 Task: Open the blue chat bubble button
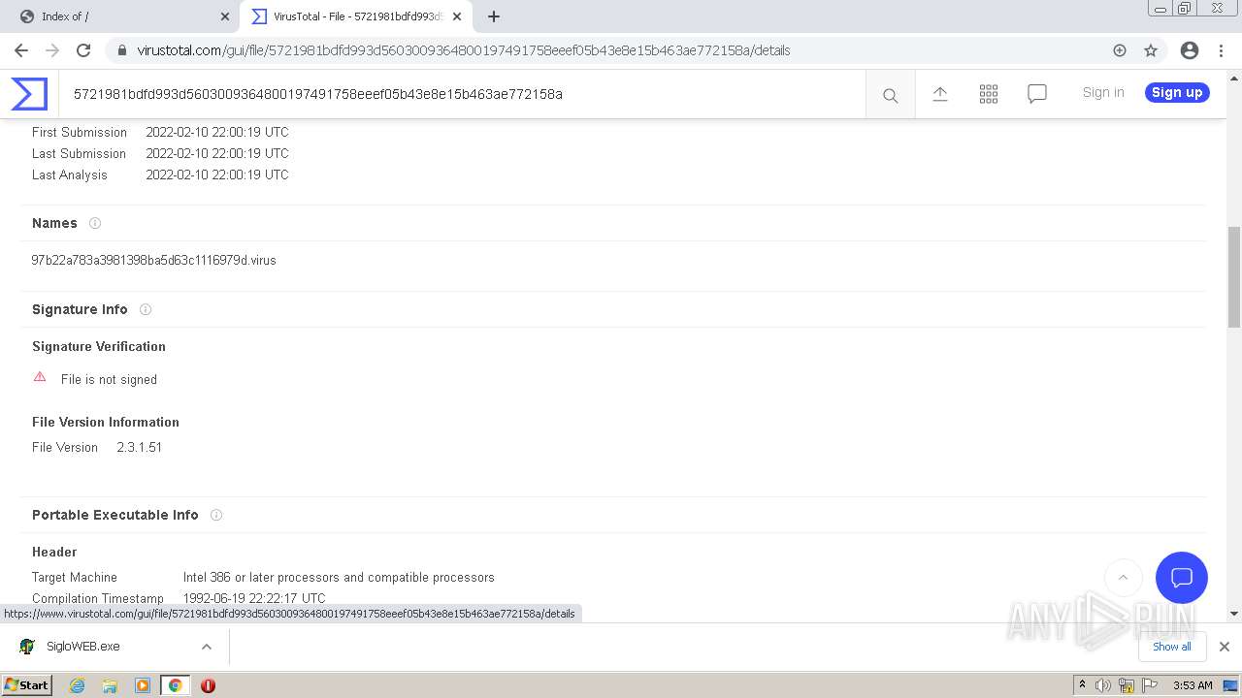(1182, 578)
